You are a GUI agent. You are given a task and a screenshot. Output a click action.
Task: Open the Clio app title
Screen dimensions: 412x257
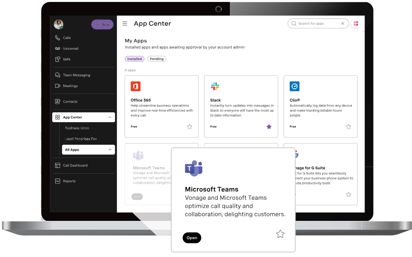click(295, 100)
